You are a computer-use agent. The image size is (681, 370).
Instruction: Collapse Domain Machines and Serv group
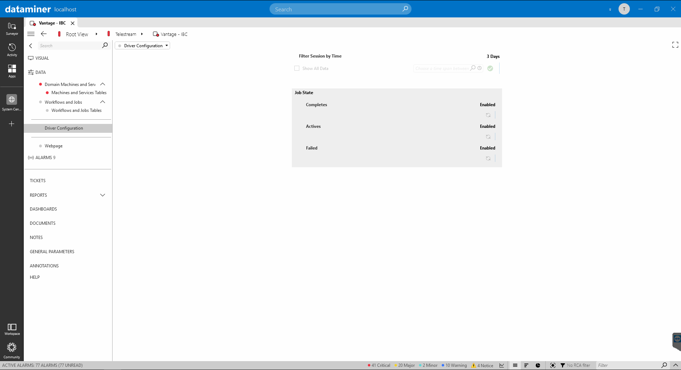(x=103, y=84)
